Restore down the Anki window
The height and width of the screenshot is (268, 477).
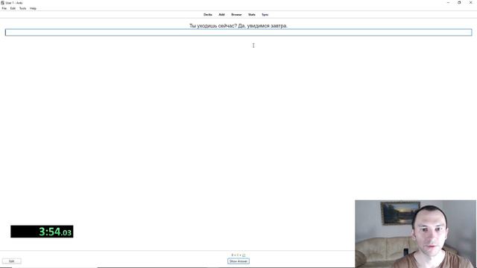(x=459, y=2)
